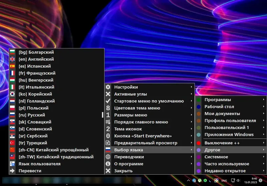This screenshot has height=186, width=267.
Task: Open Кнопка «Start Everywhere» submenu
Action: [150, 136]
